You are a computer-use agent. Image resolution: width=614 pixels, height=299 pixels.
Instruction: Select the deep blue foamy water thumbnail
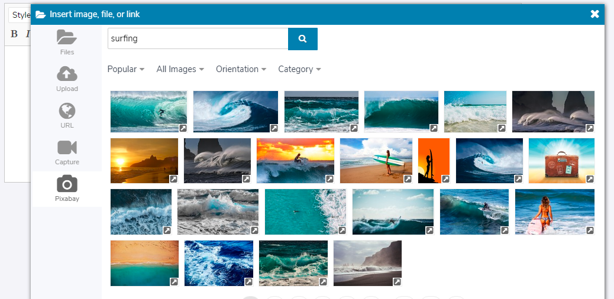click(x=218, y=263)
